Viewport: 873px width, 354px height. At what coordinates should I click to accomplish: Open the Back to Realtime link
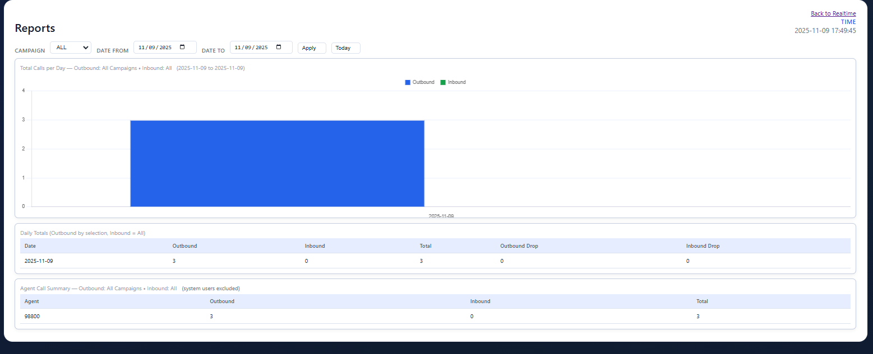pos(833,13)
